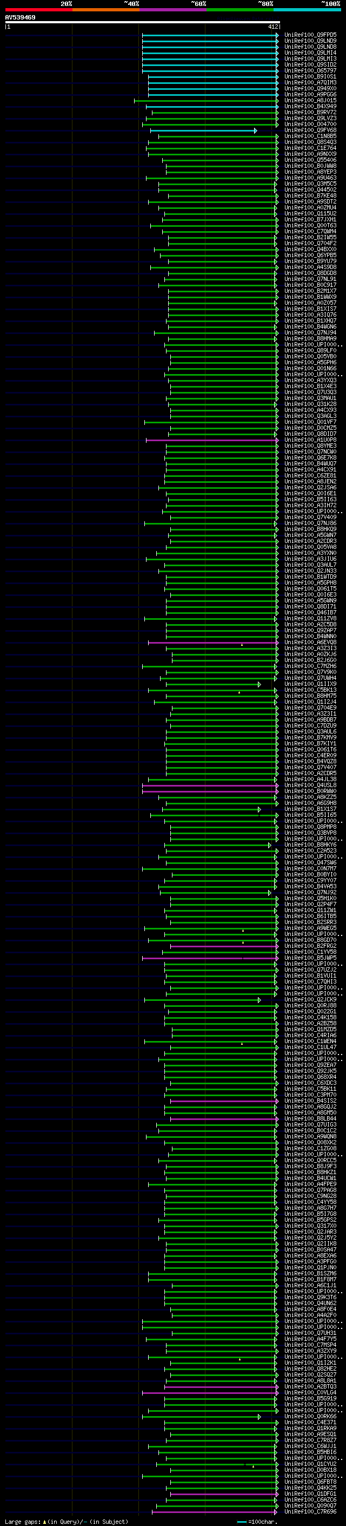Click the Large gaps legend text
Screen dimensions: 346x1526
click(66, 1521)
